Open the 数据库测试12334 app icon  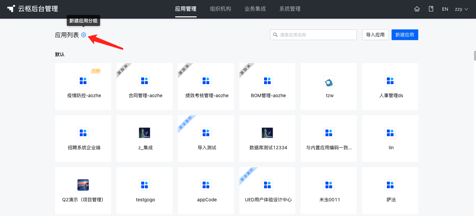(267, 133)
